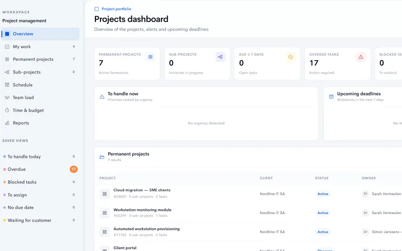The height and width of the screenshot is (251, 402).
Task: Open the Schedule page
Action: point(40,85)
